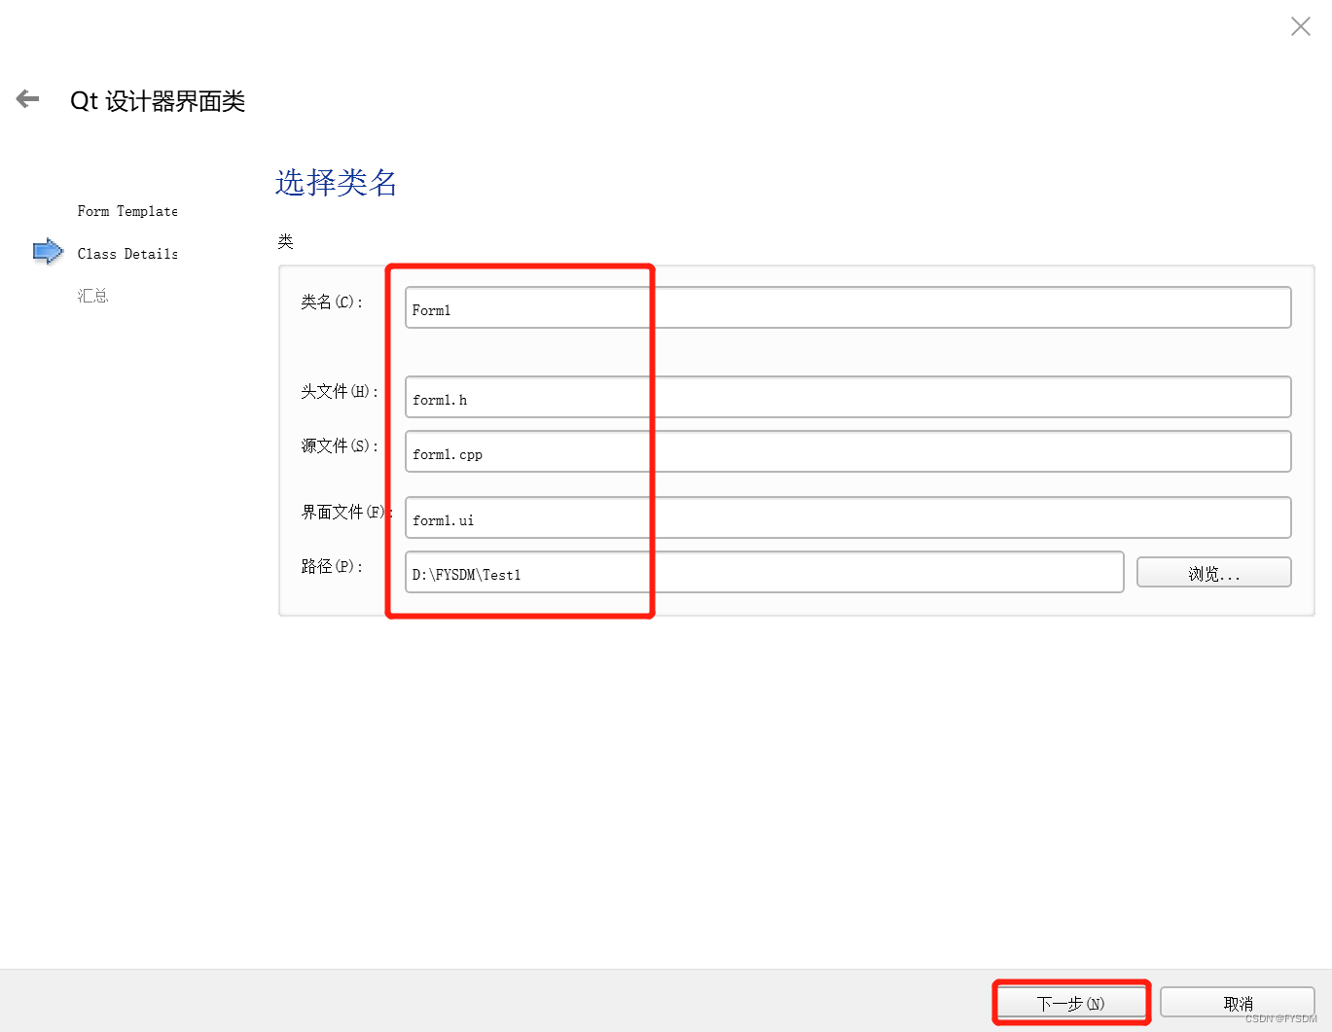Proceed with 下一步(N) button
The width and height of the screenshot is (1332, 1032).
pos(1071,1003)
